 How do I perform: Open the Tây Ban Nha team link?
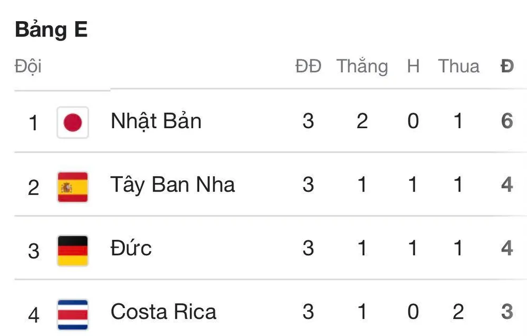pos(172,185)
